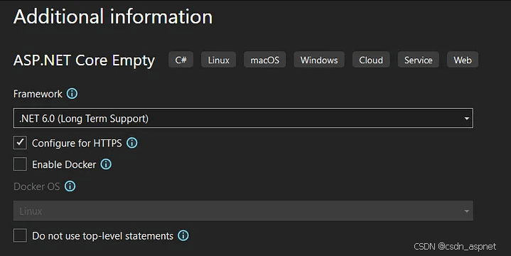This screenshot has height=256, width=511.
Task: Click the Framework dropdown arrow
Action: [467, 118]
